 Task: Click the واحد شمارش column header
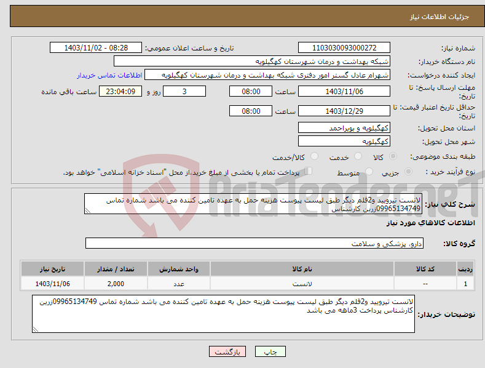click(x=179, y=269)
